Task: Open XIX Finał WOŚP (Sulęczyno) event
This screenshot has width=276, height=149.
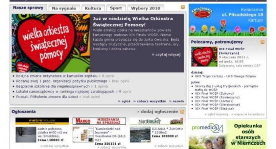Action: pyautogui.click(x=232, y=51)
